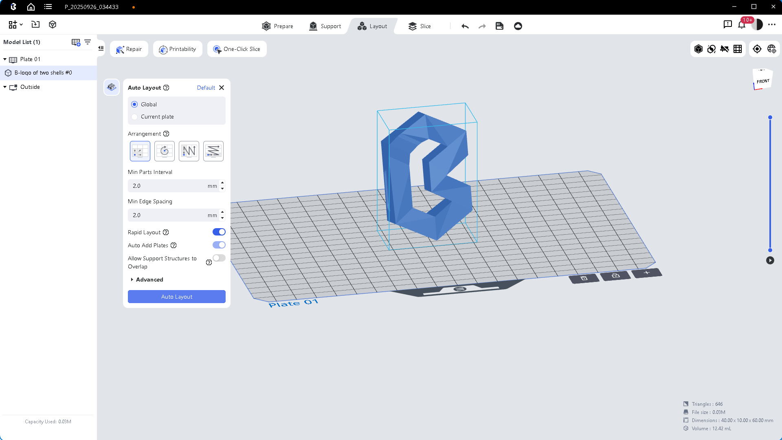Click the blue Auto Layout button

click(x=177, y=297)
